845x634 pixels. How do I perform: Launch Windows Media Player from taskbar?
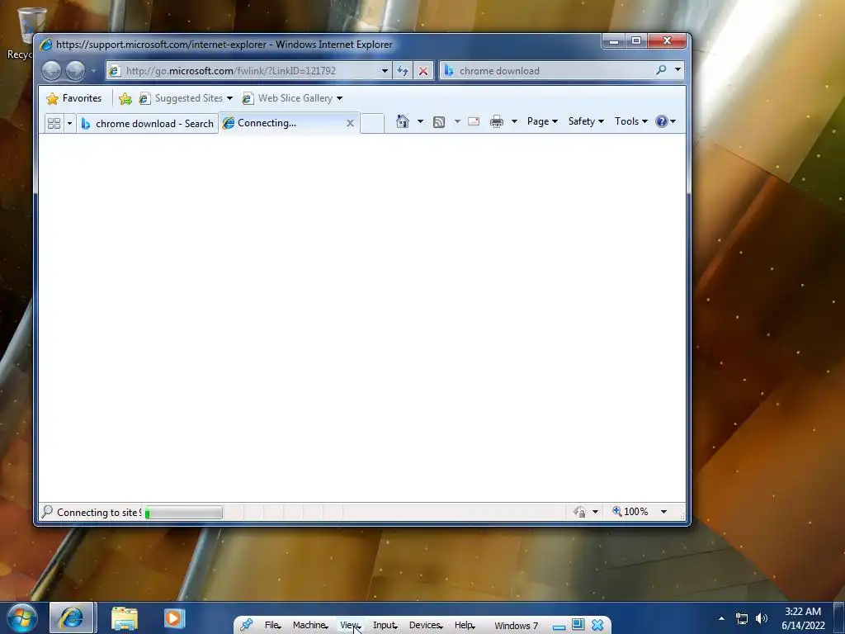(174, 617)
